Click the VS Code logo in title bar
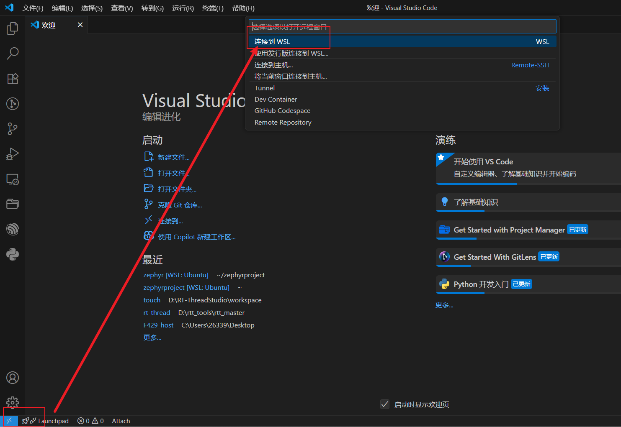621x427 pixels. pyautogui.click(x=9, y=8)
